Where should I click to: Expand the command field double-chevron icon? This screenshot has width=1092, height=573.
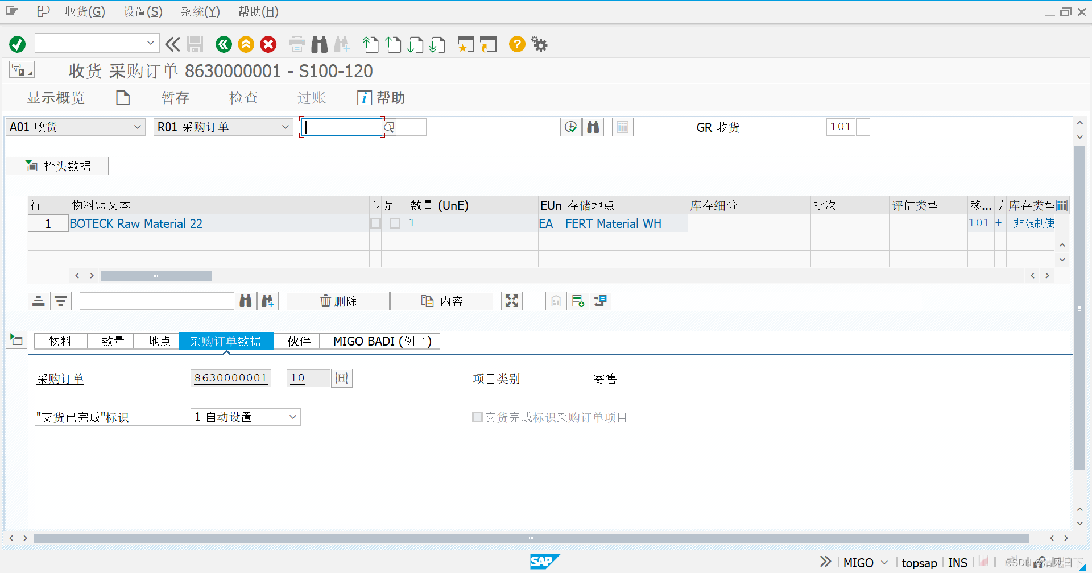[172, 44]
